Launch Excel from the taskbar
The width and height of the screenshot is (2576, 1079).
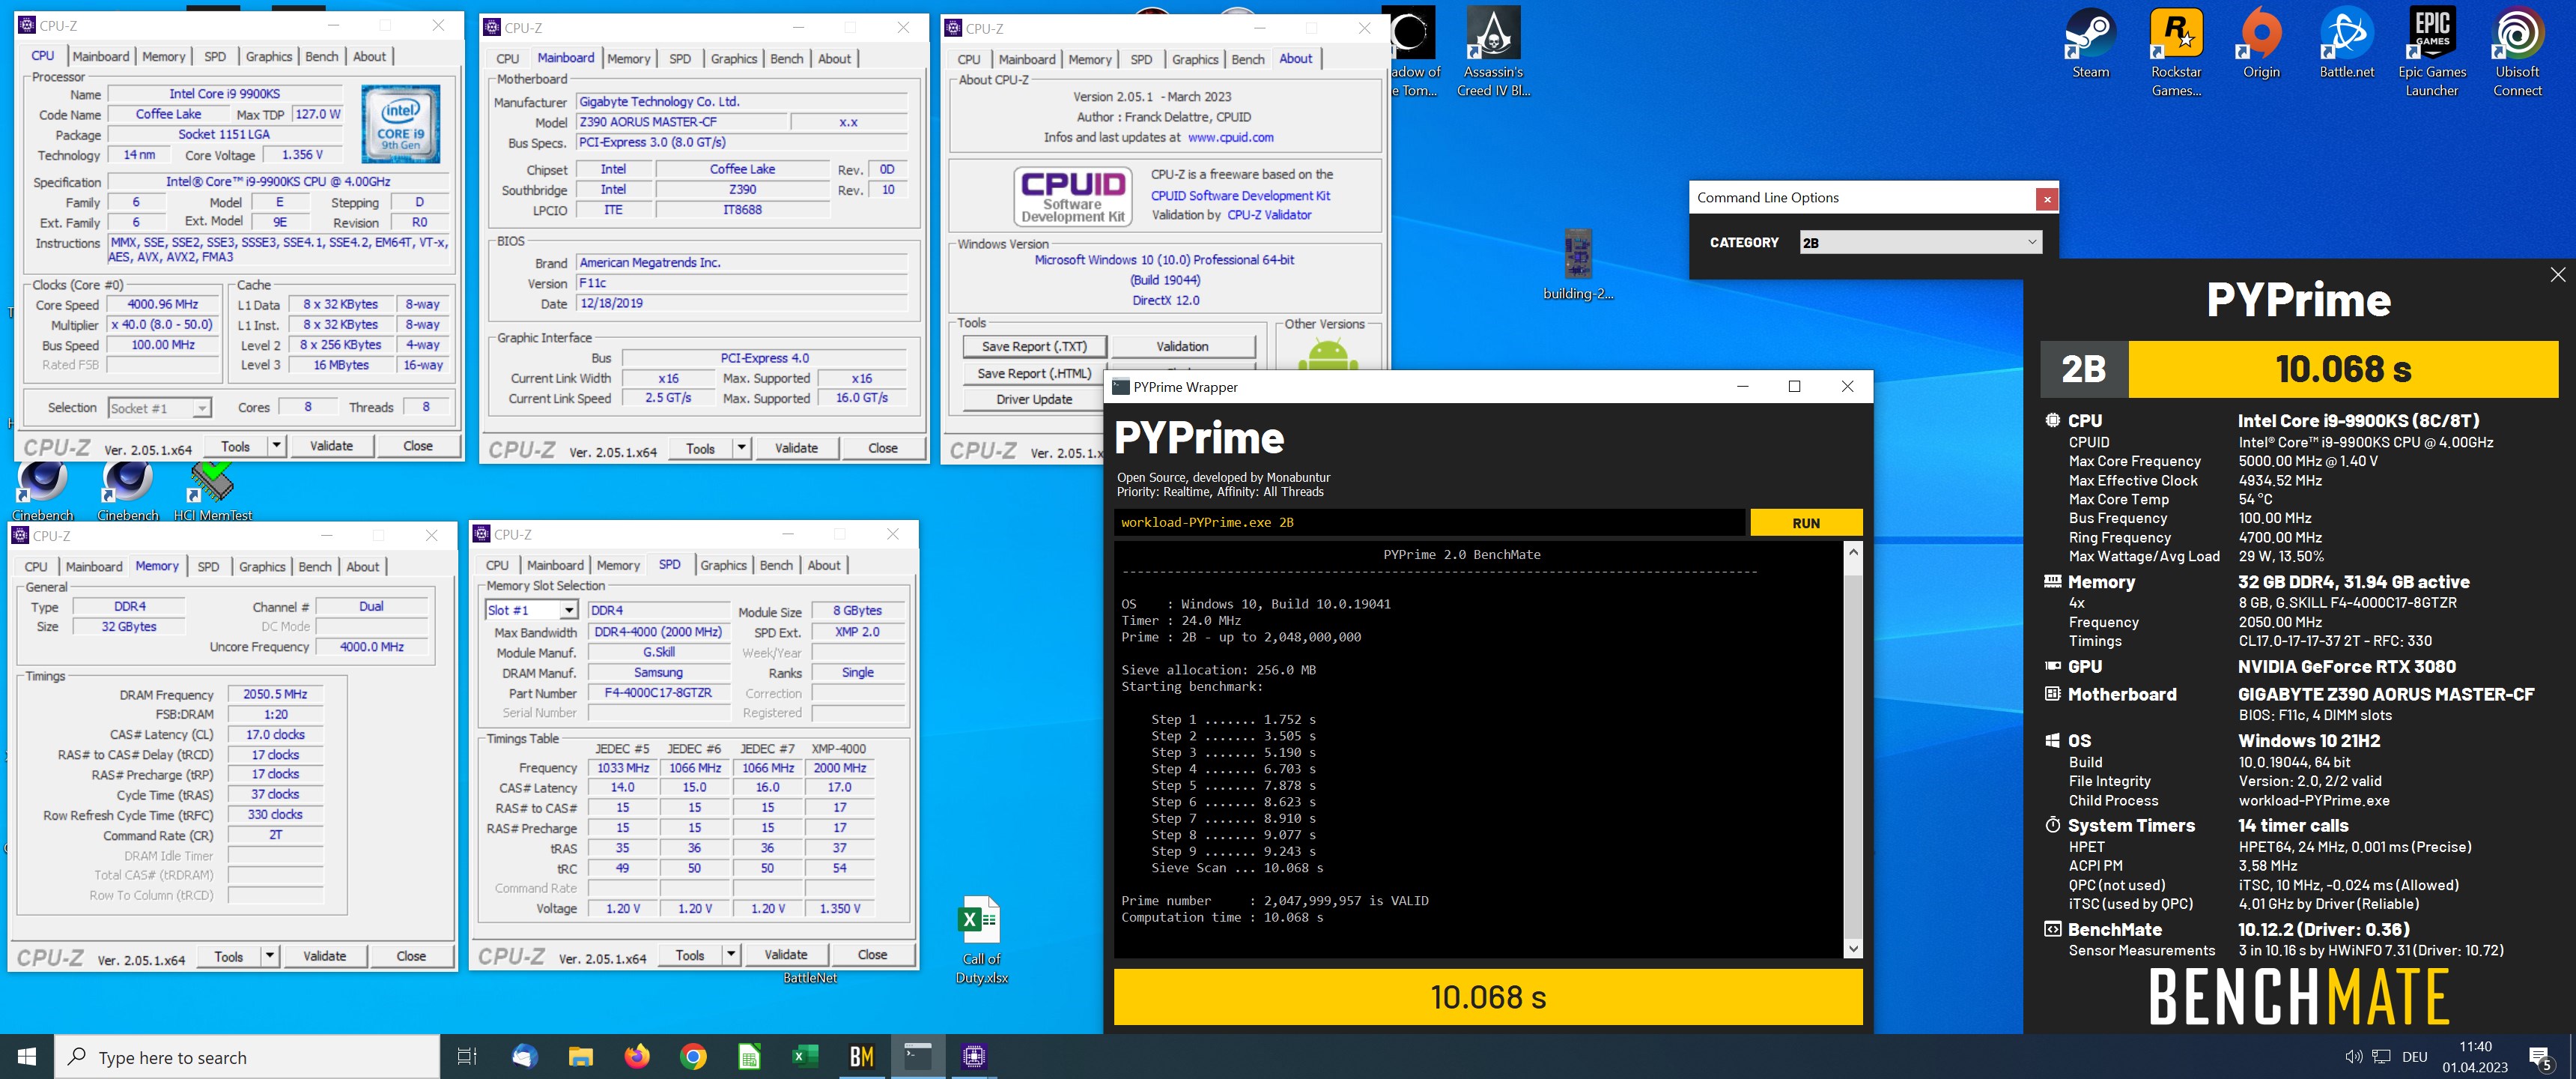click(x=805, y=1056)
